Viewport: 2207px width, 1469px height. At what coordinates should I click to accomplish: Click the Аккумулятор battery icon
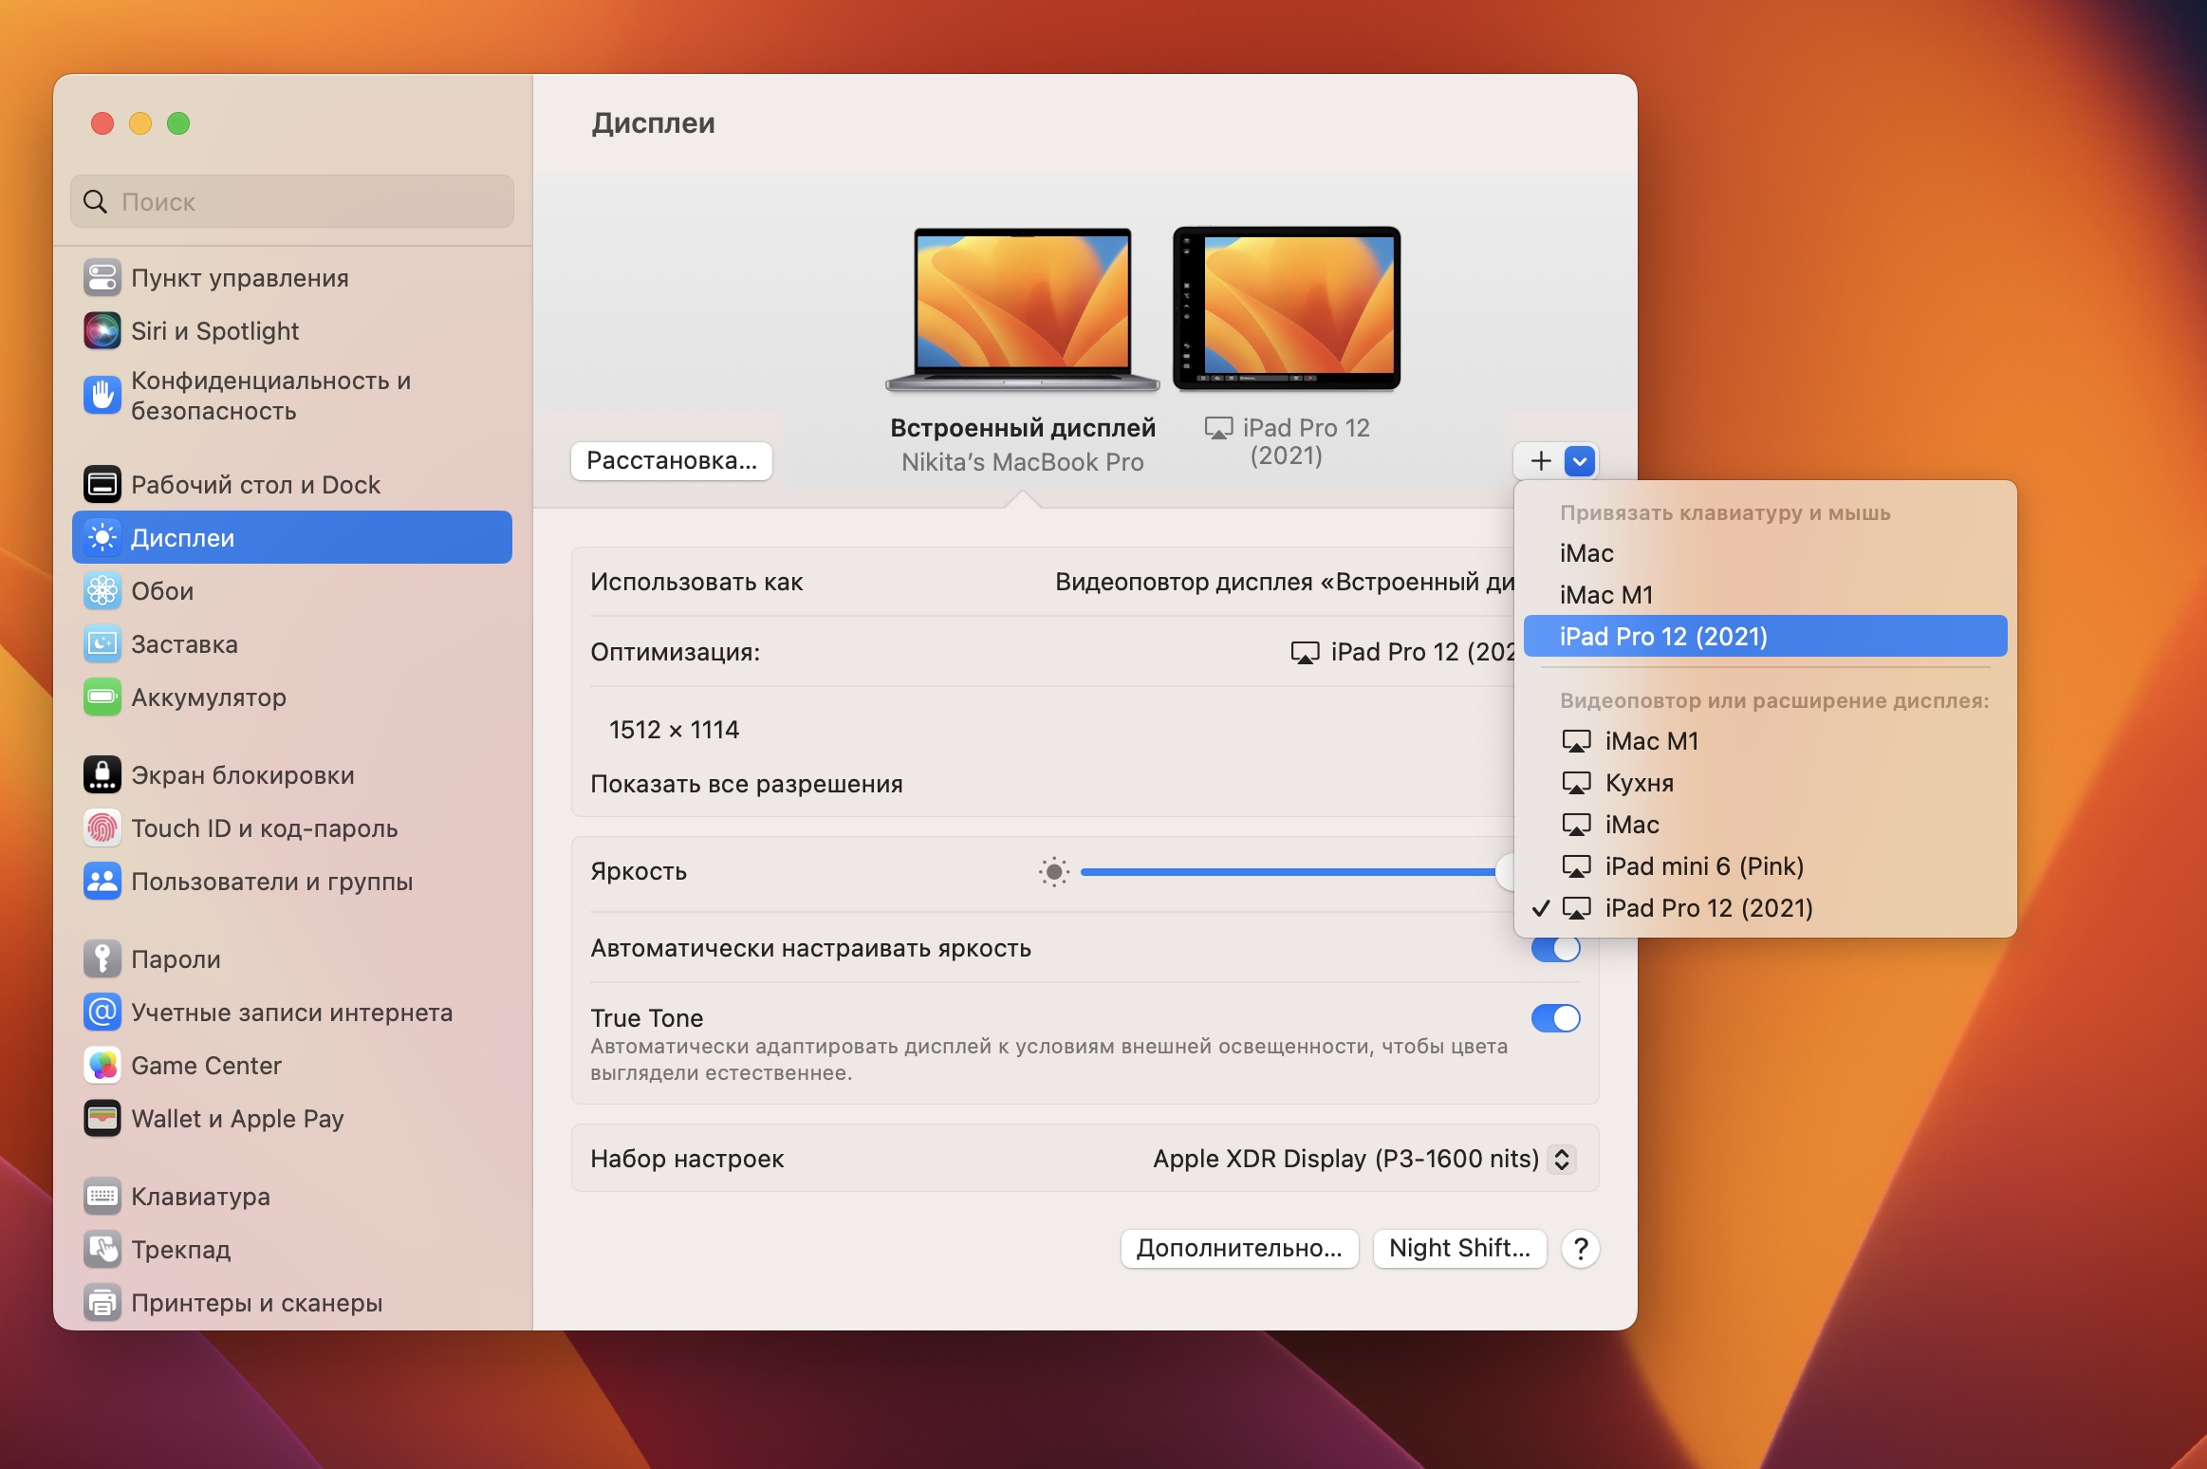click(x=102, y=697)
